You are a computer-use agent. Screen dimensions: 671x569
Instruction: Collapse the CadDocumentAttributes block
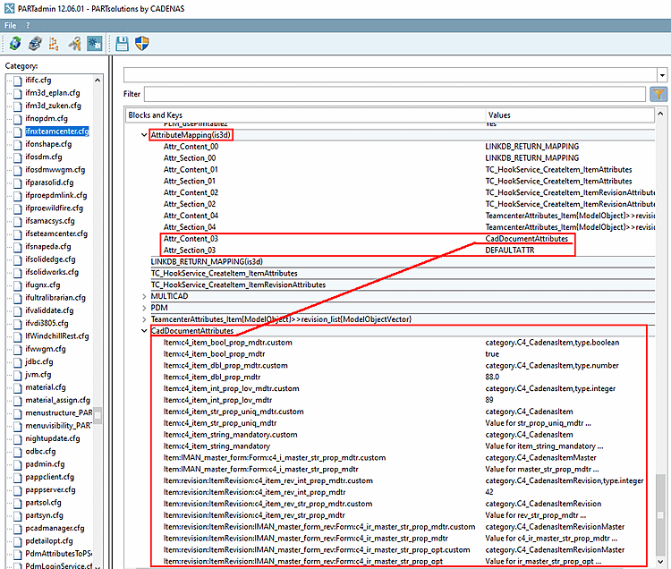[144, 331]
